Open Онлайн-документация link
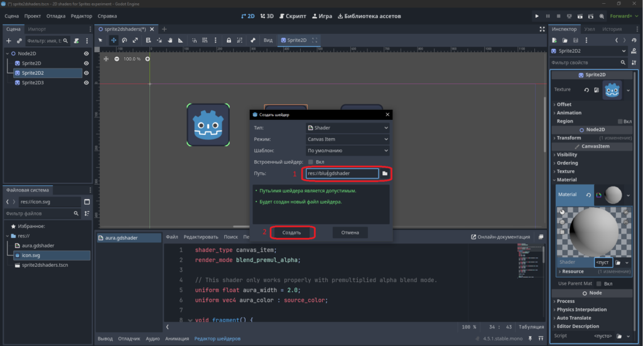643x346 pixels. pyautogui.click(x=500, y=237)
